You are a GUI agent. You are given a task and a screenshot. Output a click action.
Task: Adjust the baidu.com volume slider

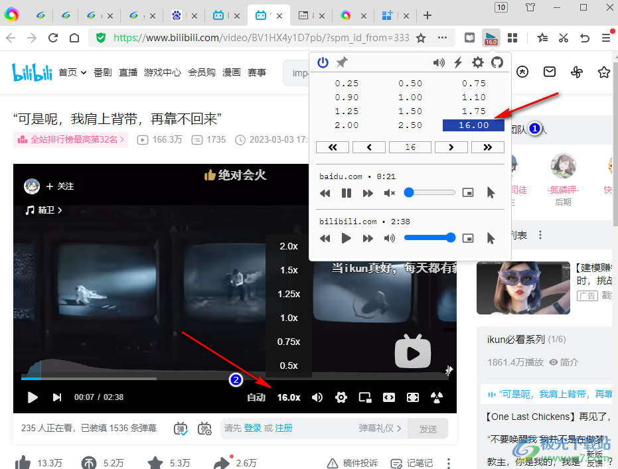(429, 192)
